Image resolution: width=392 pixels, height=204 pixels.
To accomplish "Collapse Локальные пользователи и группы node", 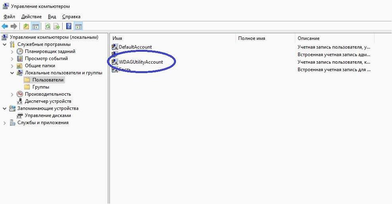I will (12, 73).
